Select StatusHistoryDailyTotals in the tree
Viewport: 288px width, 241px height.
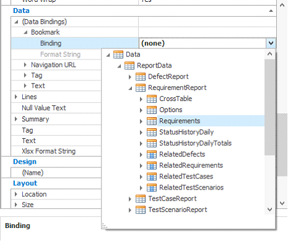[x=195, y=143]
